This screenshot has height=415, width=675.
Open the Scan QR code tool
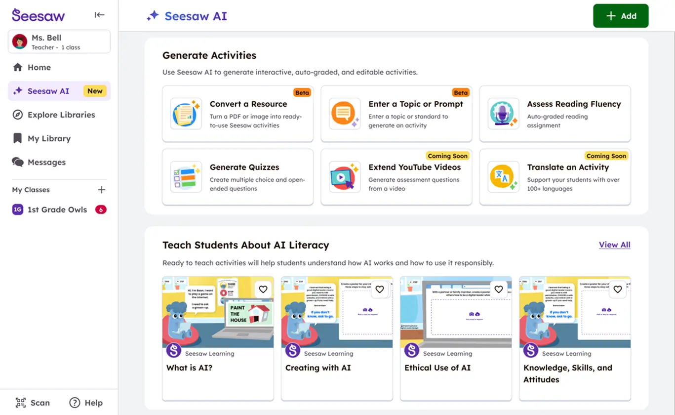[x=20, y=403]
